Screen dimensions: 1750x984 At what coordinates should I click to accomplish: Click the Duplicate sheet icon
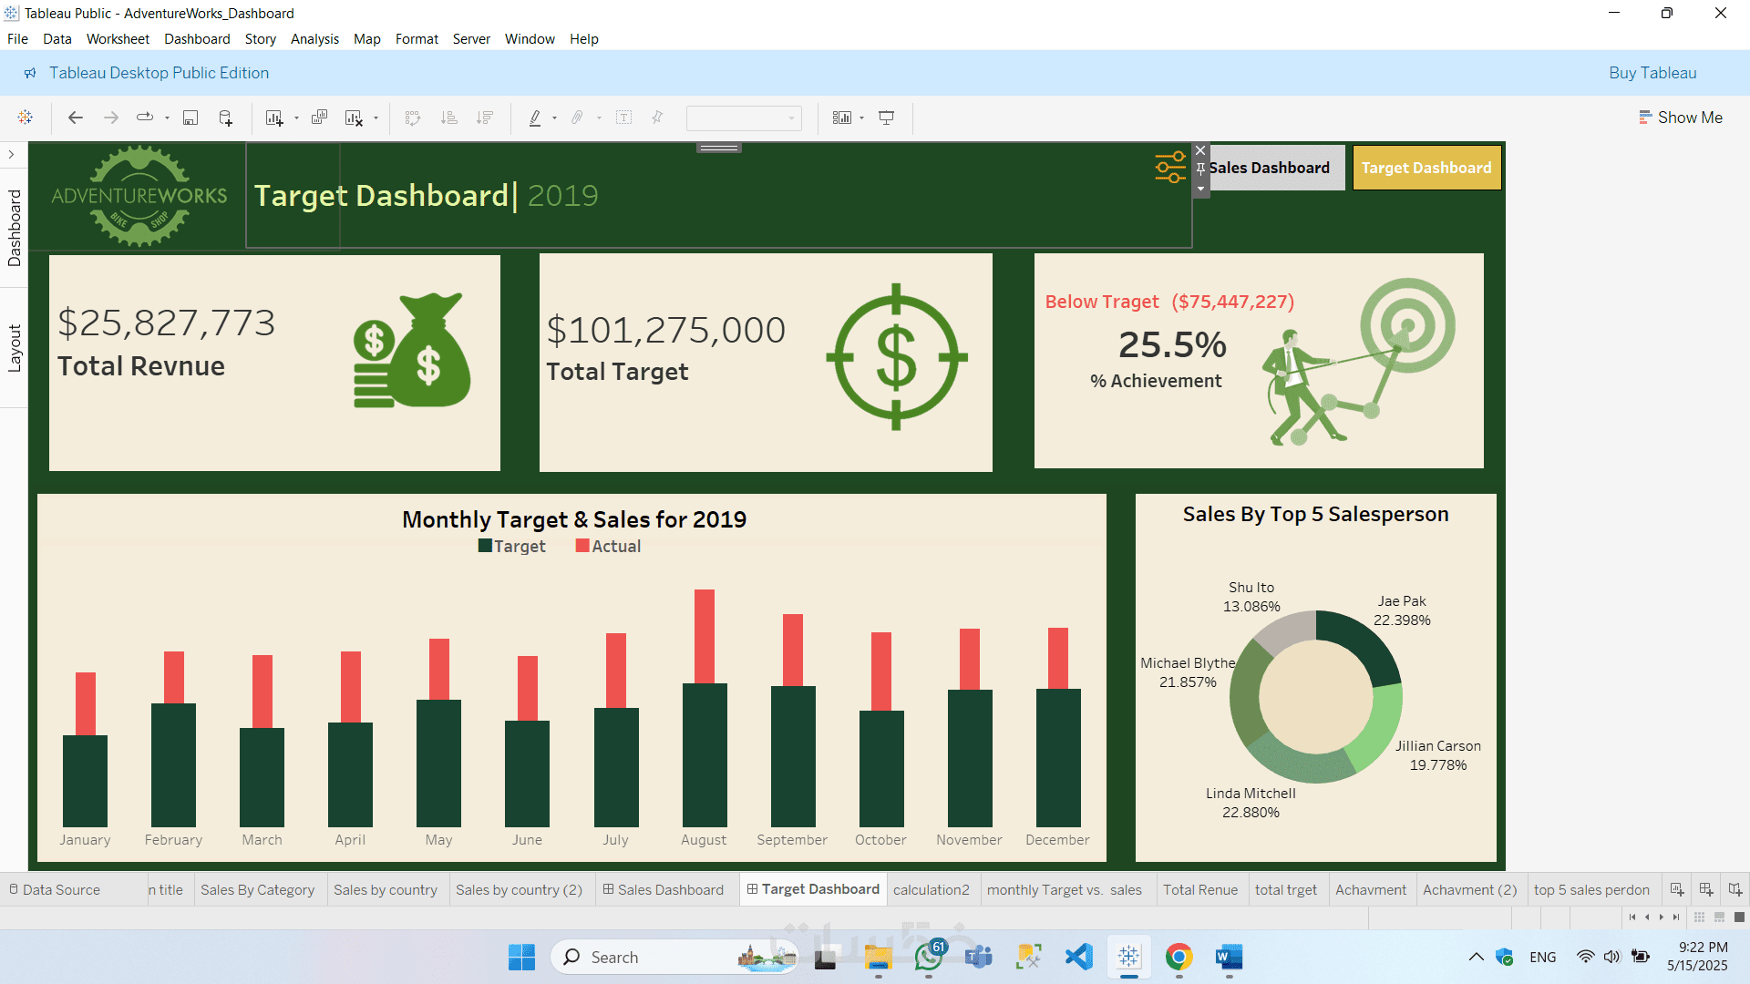point(319,118)
